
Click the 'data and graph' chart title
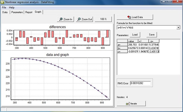coord(57,55)
